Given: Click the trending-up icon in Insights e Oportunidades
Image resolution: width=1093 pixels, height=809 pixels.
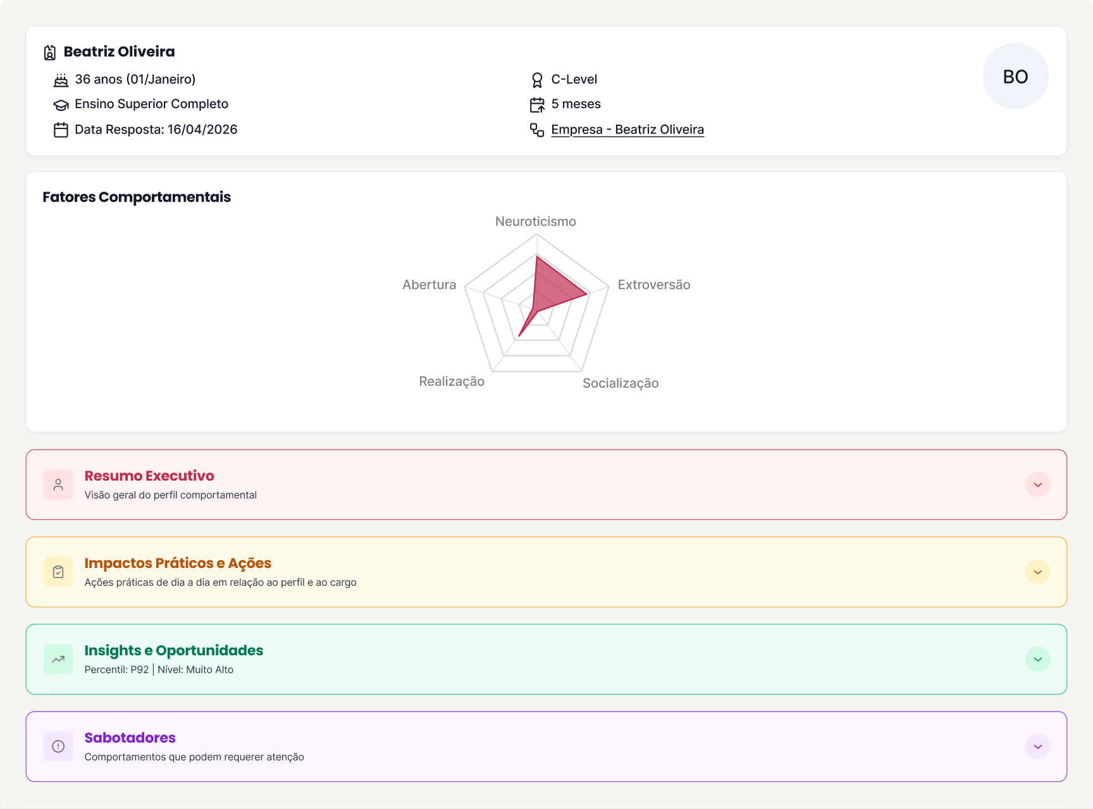Looking at the screenshot, I should pos(58,659).
